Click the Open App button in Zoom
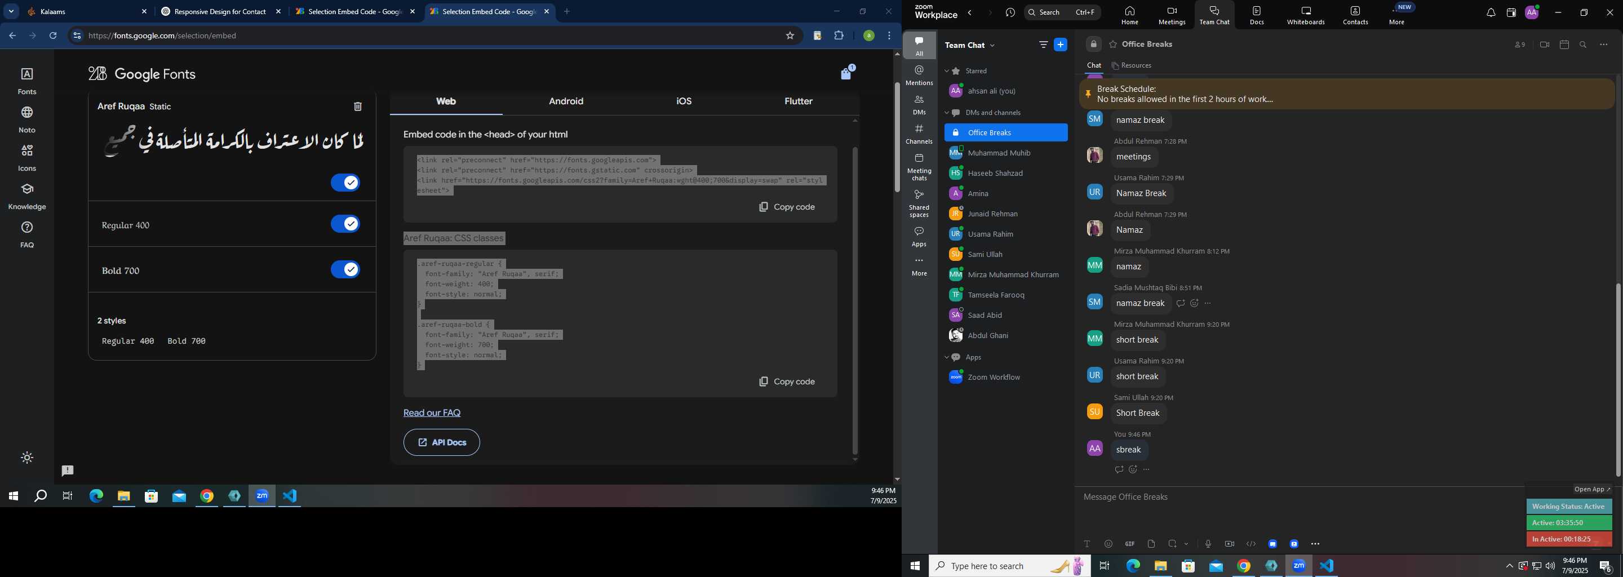Viewport: 1623px width, 577px height. pyautogui.click(x=1592, y=490)
